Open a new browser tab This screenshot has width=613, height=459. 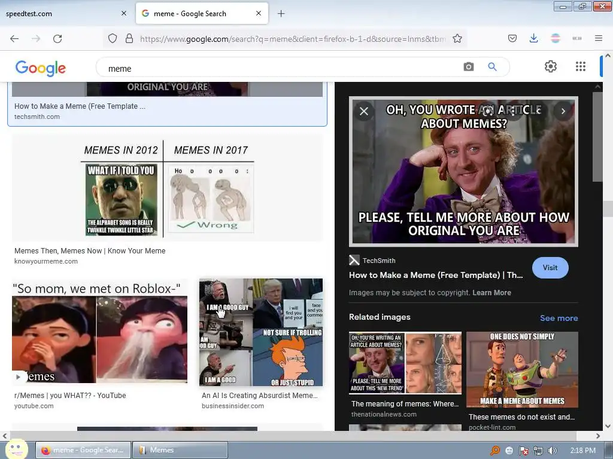click(x=281, y=14)
